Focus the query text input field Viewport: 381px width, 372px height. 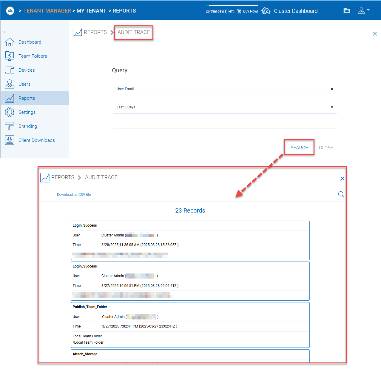click(225, 123)
